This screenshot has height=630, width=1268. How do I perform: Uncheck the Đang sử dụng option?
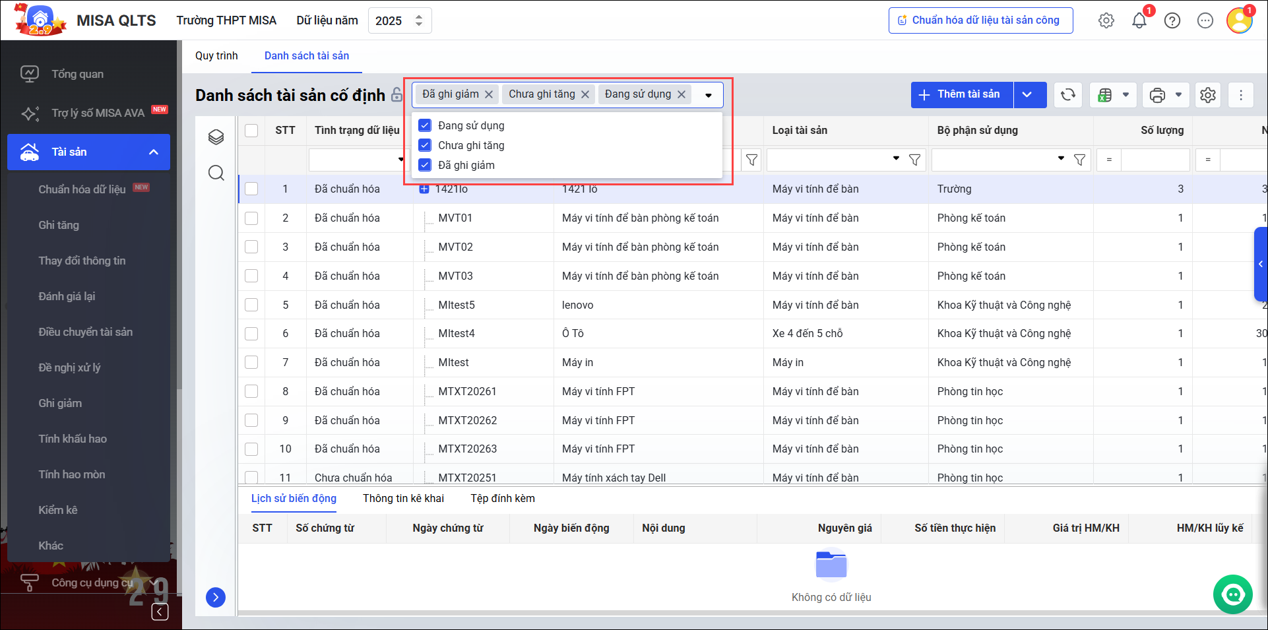(426, 125)
